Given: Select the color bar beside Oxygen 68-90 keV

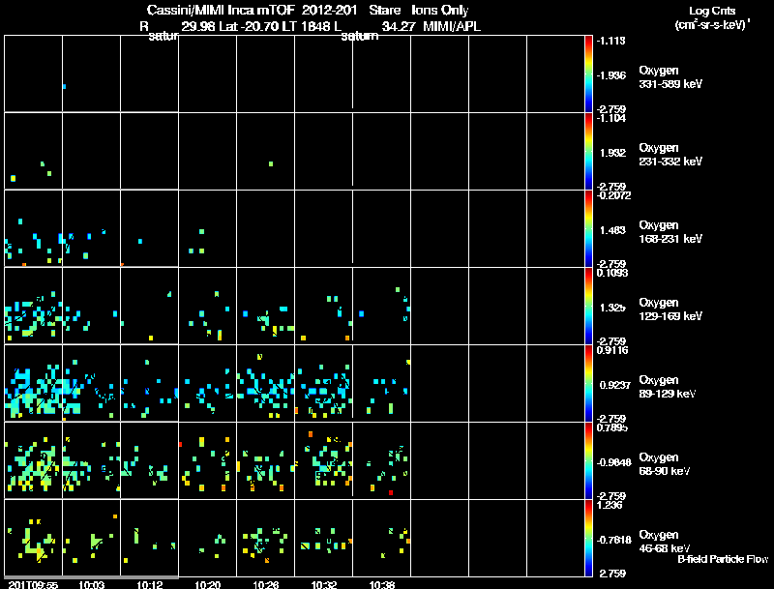Looking at the screenshot, I should coord(588,460).
